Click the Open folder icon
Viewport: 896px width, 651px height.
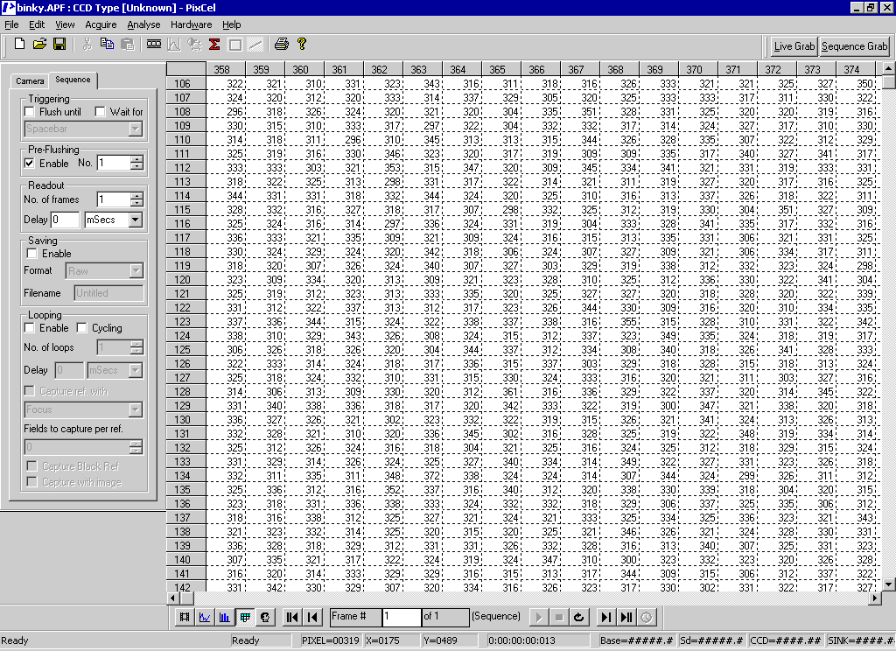click(x=39, y=44)
